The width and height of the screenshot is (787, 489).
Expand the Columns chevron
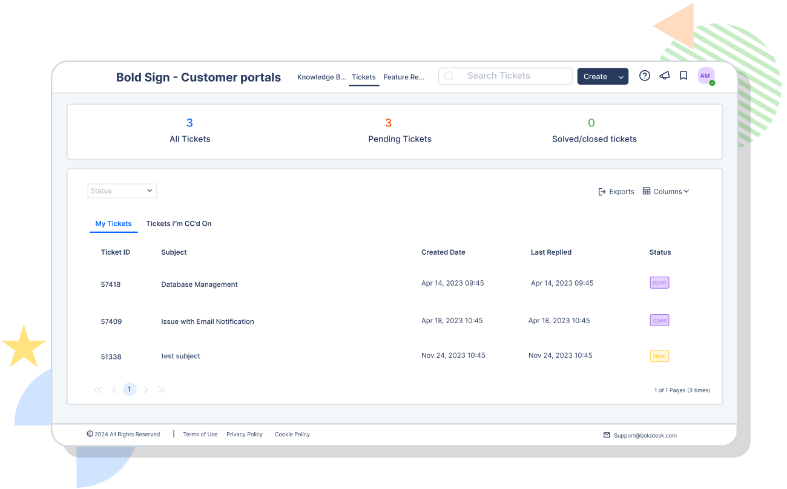point(687,191)
